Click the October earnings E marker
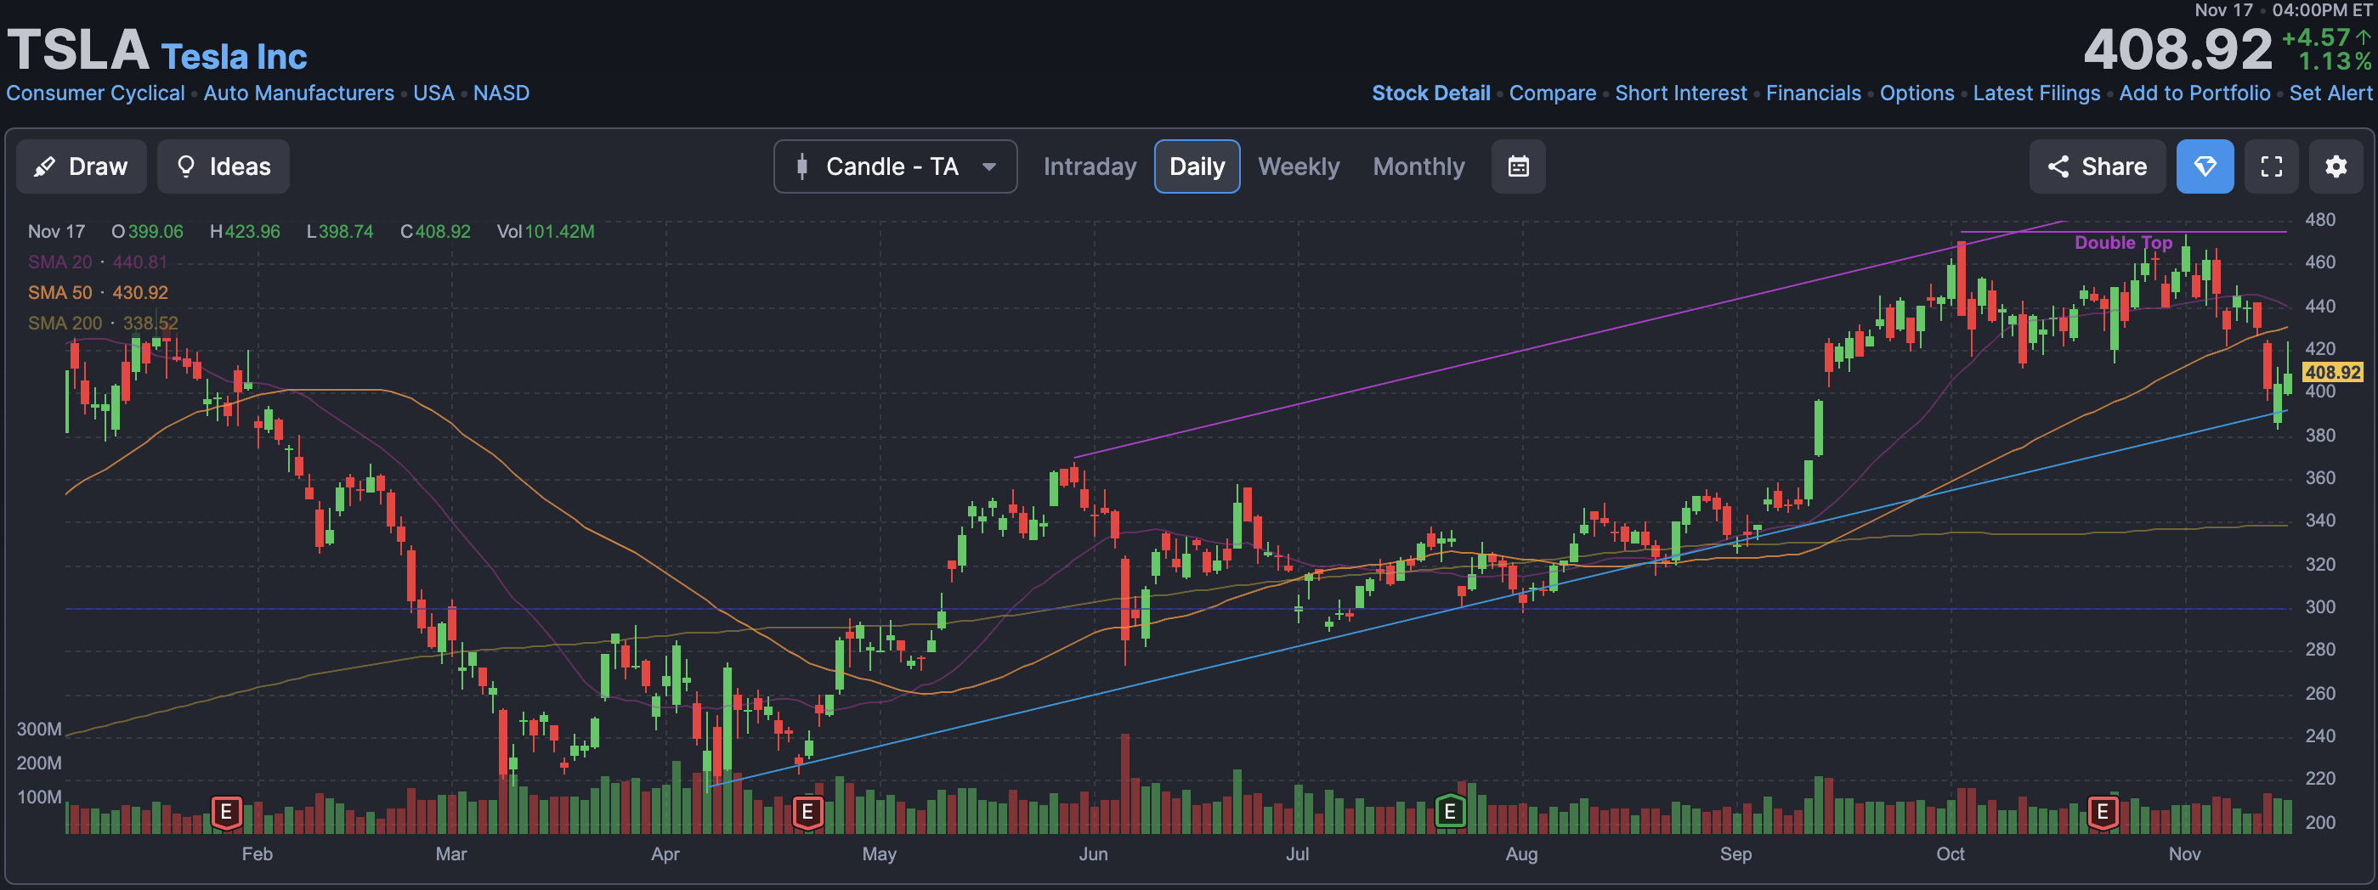 (x=2103, y=813)
